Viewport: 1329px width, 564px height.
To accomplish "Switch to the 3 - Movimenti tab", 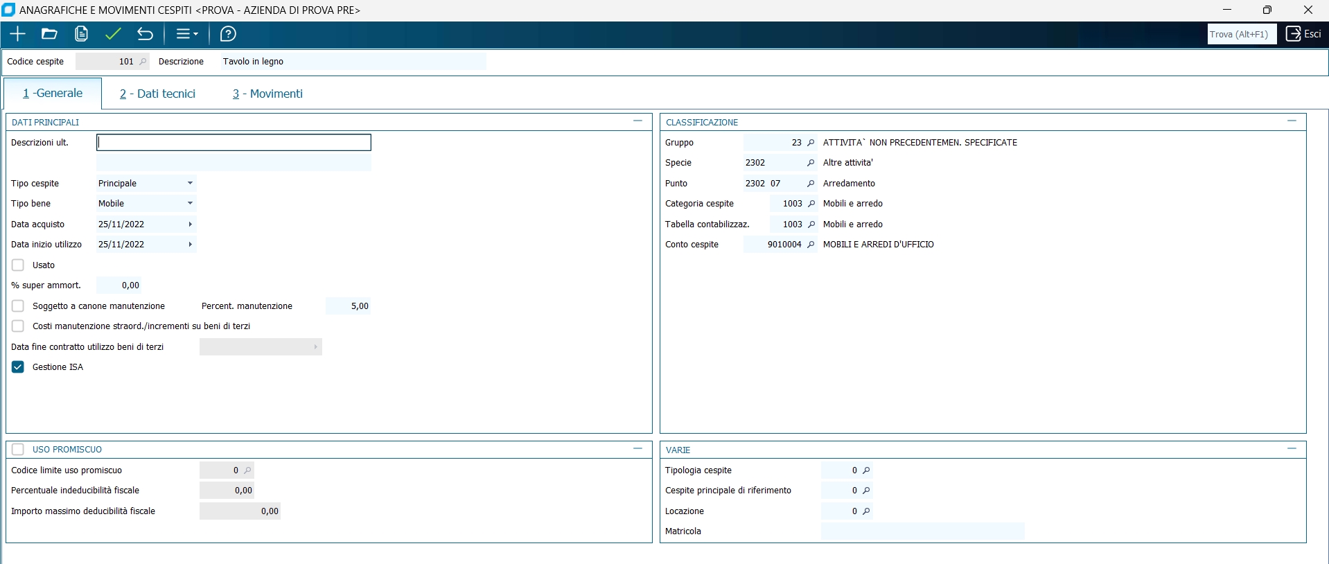I will tap(267, 94).
